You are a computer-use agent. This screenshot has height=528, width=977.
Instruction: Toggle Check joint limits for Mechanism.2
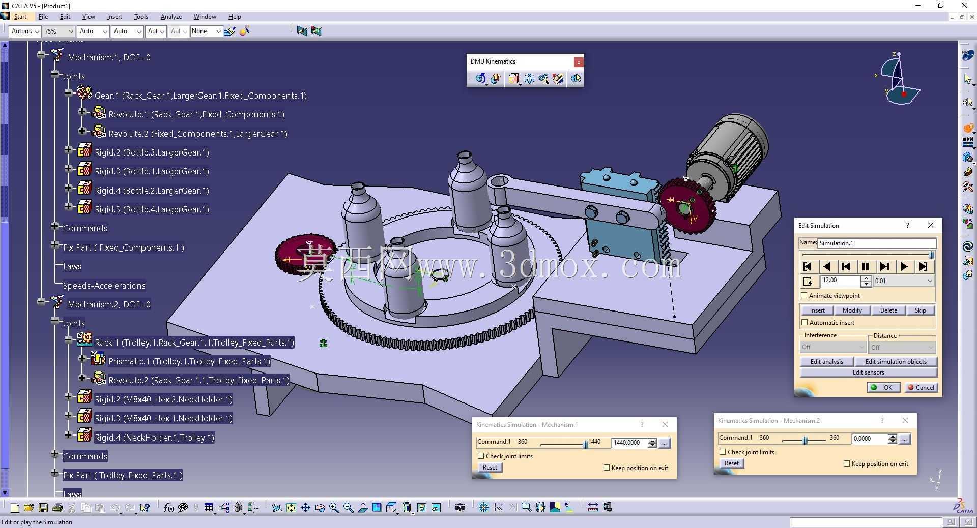pos(723,452)
